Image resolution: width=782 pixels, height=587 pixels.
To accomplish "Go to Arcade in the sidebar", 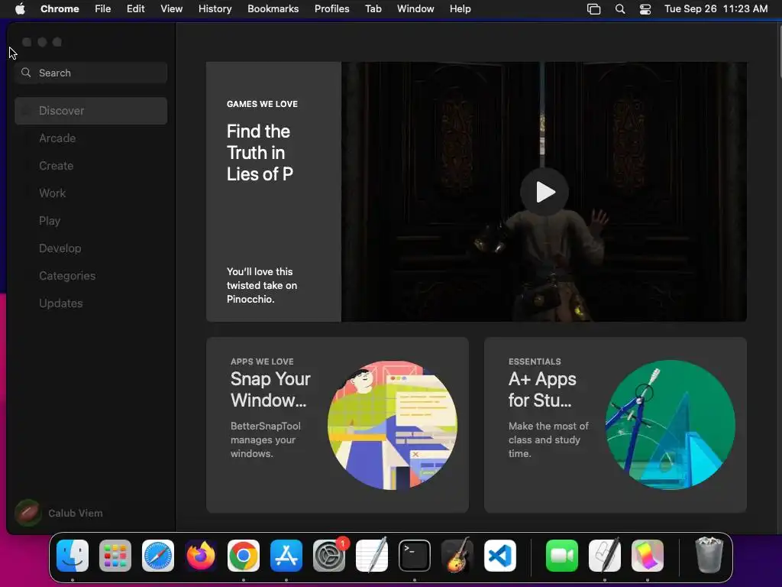I will click(91, 138).
